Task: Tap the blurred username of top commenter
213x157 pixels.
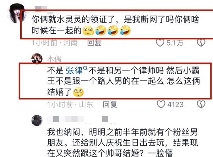Action: 41,10
